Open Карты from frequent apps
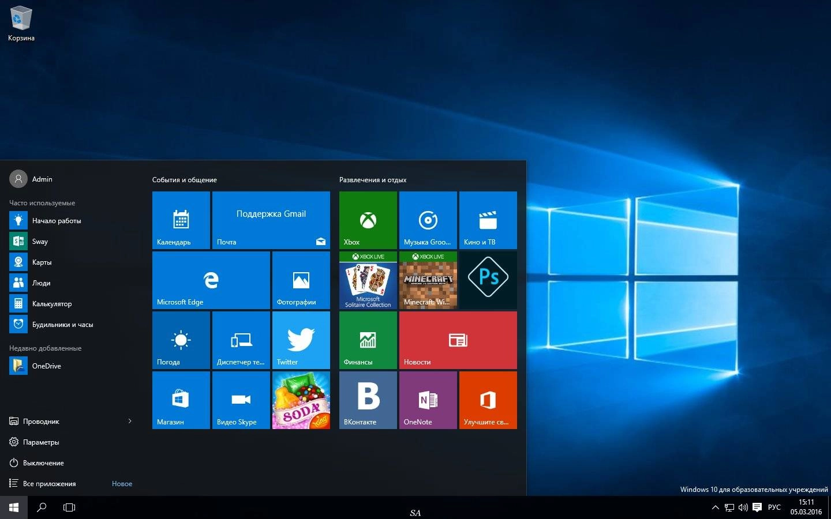Viewport: 831px width, 519px height. pyautogui.click(x=72, y=262)
